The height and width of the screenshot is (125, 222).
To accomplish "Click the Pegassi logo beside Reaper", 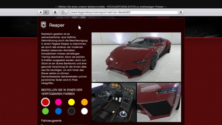I will 44,25.
